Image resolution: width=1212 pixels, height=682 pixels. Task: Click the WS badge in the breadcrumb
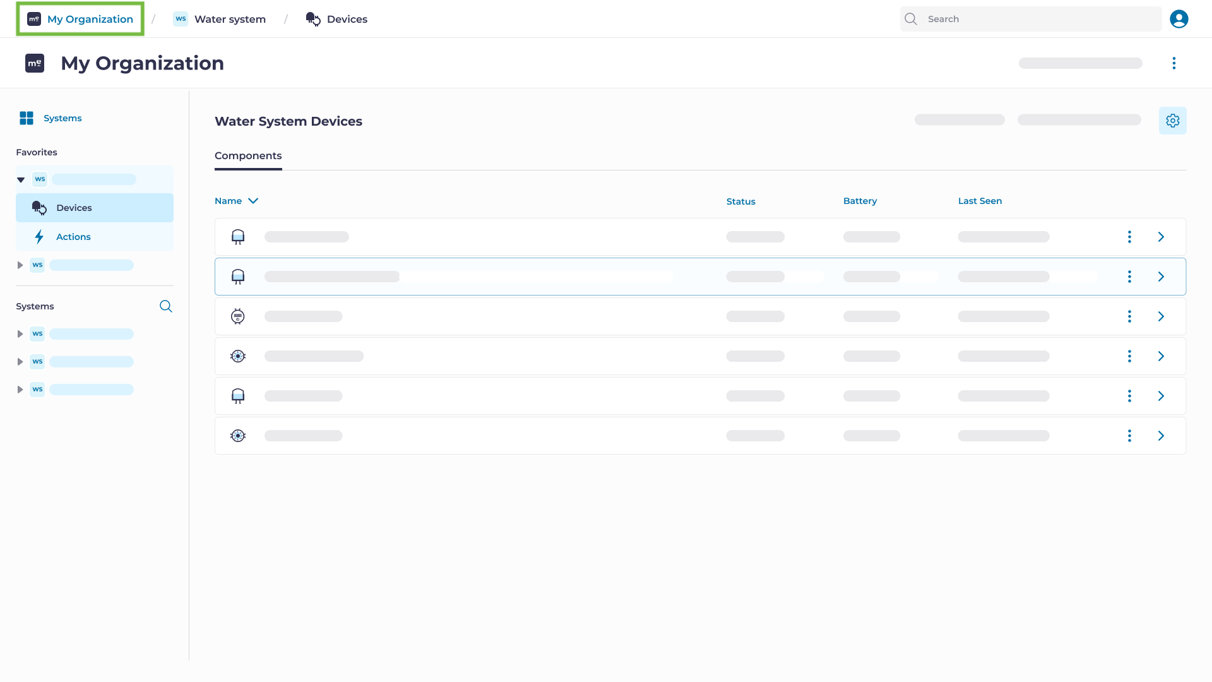coord(181,19)
